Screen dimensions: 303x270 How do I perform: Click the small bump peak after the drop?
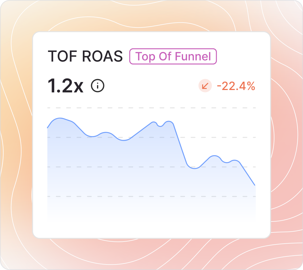coord(214,156)
